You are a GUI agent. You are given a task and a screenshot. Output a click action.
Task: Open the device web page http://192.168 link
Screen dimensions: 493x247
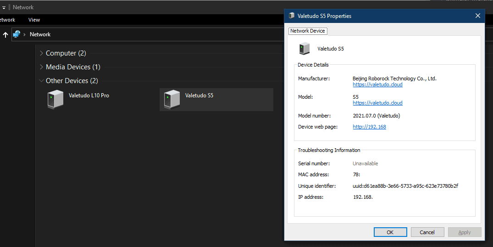[x=369, y=127]
